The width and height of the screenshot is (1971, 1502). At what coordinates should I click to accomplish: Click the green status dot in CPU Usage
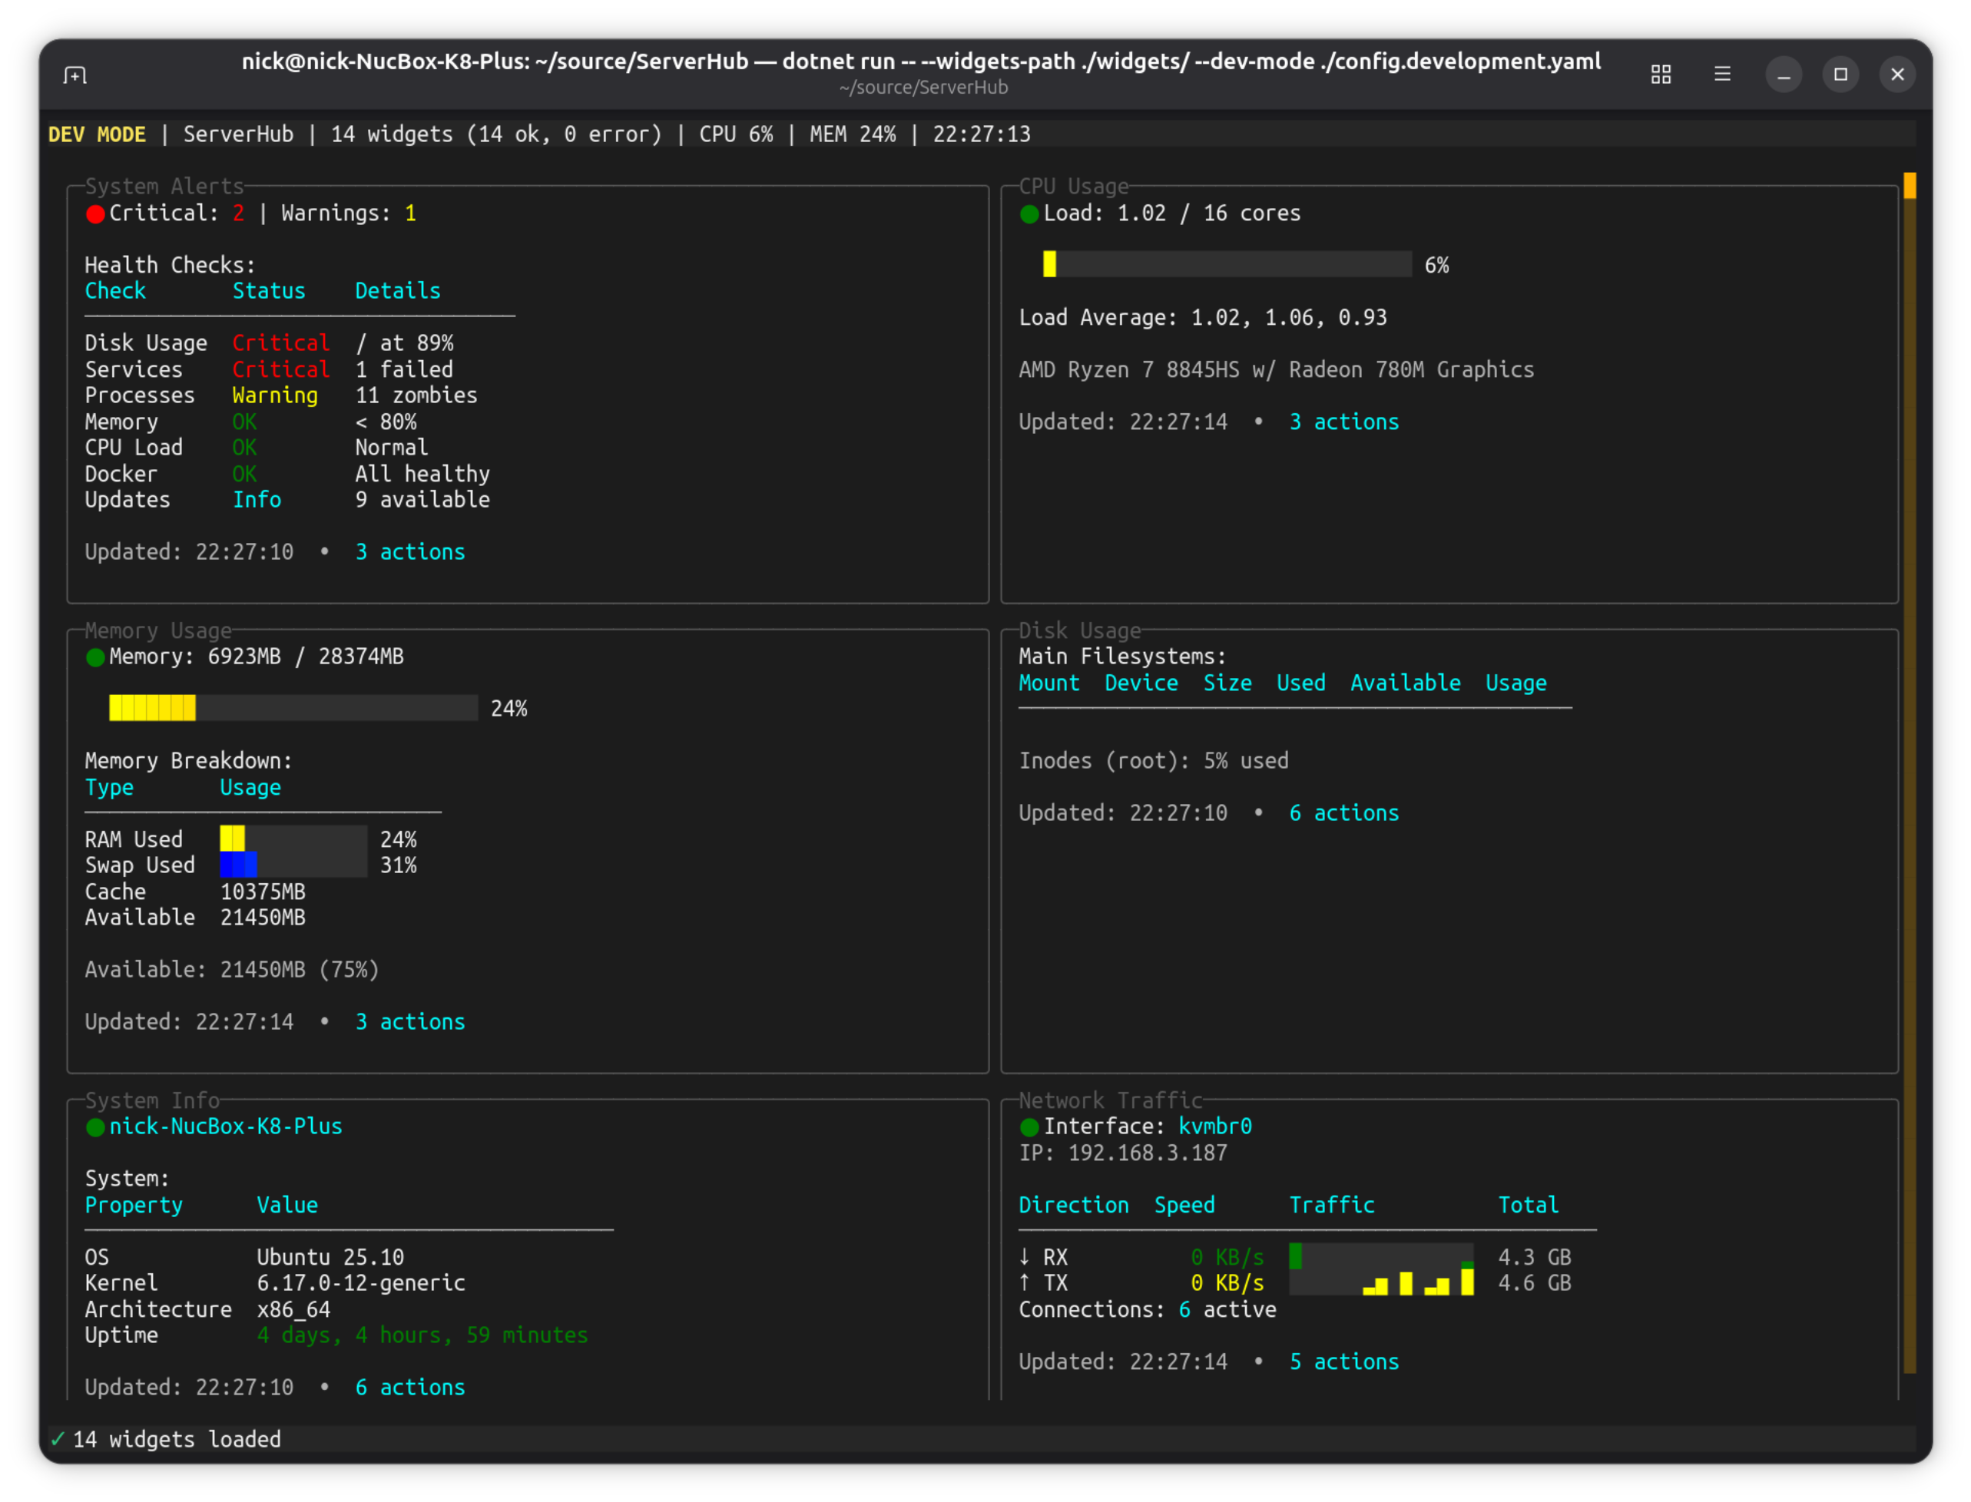pos(1029,213)
